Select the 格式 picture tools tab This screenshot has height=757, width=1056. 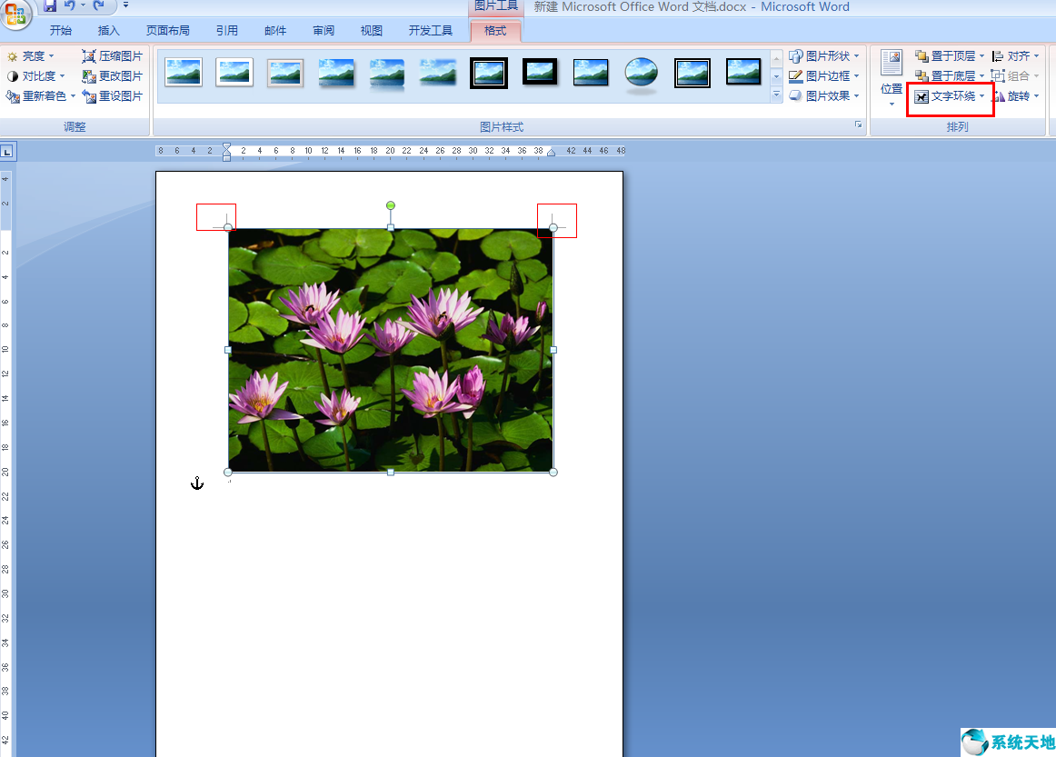[495, 30]
